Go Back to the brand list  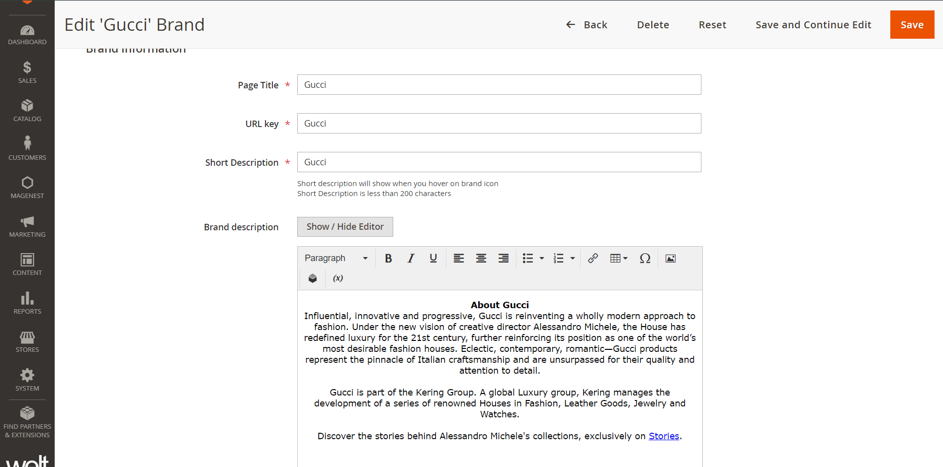pos(587,25)
